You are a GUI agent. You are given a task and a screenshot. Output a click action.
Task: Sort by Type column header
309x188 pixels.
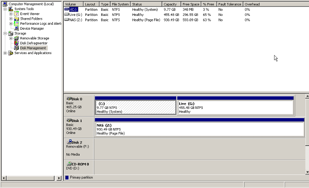click(x=105, y=4)
